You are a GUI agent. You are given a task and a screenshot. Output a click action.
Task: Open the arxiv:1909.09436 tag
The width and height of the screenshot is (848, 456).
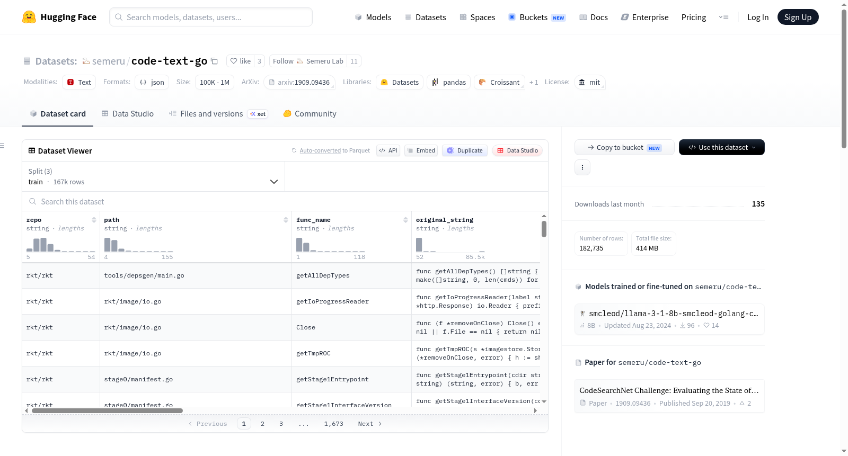point(299,83)
